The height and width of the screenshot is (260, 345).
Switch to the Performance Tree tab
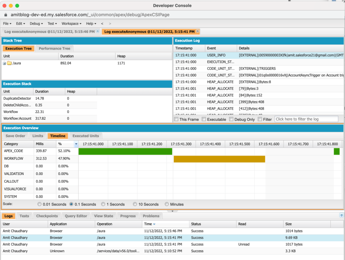point(54,48)
